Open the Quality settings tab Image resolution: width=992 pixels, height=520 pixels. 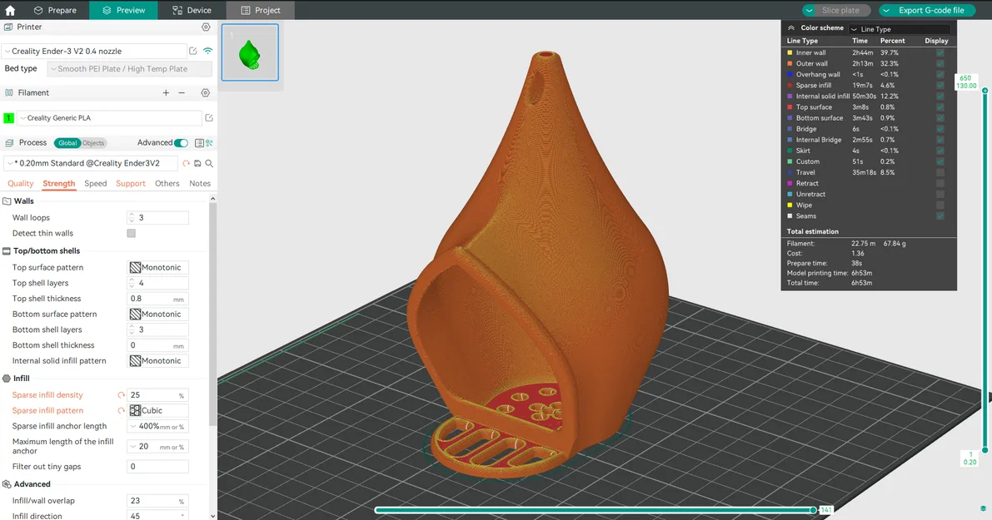[x=20, y=184]
